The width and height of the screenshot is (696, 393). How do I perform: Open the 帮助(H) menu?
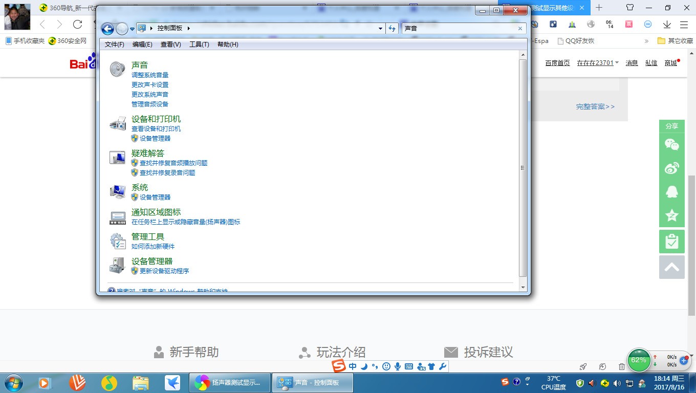pyautogui.click(x=228, y=45)
